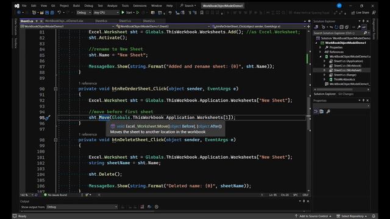Select Sheet2.cs (Workbook) in Solution Explorer
390x219 pixels.
[x=347, y=66]
